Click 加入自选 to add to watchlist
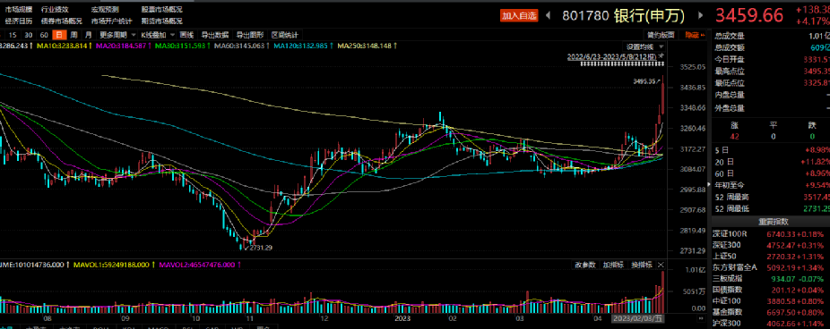The width and height of the screenshot is (830, 329). tap(519, 16)
